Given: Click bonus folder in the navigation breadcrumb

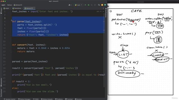Looking at the screenshot, I should point(10,5).
